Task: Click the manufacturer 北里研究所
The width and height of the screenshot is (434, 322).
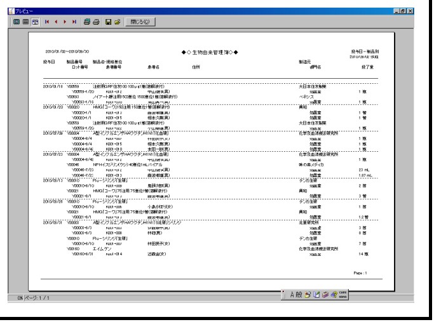Action: (309, 223)
